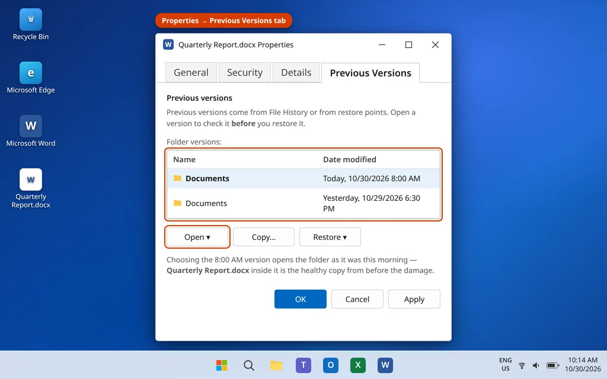
Task: Sort by the Date modified column header
Action: coord(350,159)
